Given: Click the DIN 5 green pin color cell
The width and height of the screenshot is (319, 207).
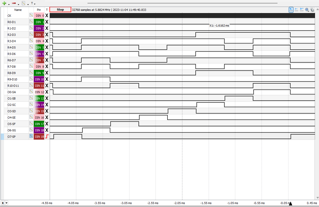Looking at the screenshot, I should pyautogui.click(x=39, y=48).
